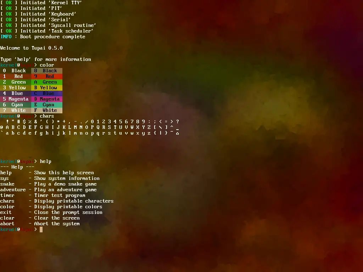The height and width of the screenshot is (272, 363).
Task: Click the '4 Blue' color swatch
Action: pyautogui.click(x=16, y=93)
